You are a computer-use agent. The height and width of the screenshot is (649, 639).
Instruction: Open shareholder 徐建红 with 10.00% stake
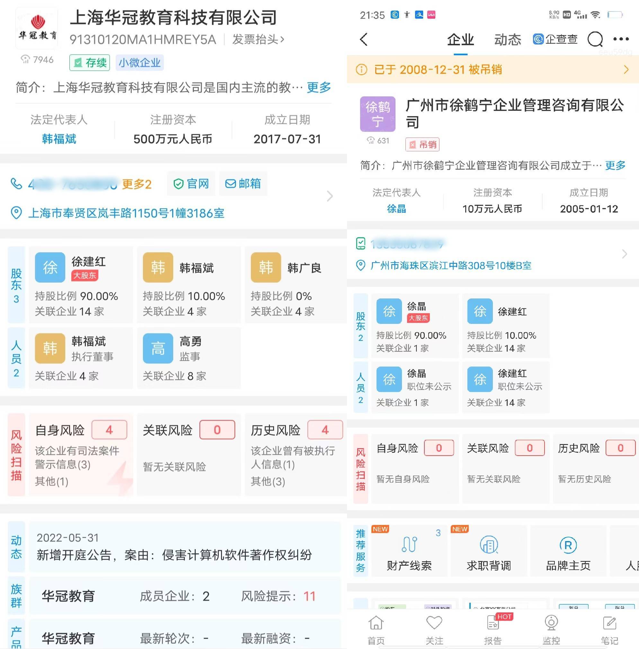(x=506, y=325)
